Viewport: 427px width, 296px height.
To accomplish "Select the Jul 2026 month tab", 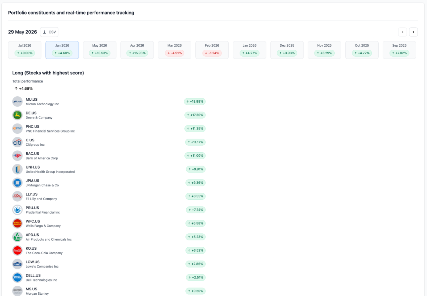I will pos(25,50).
